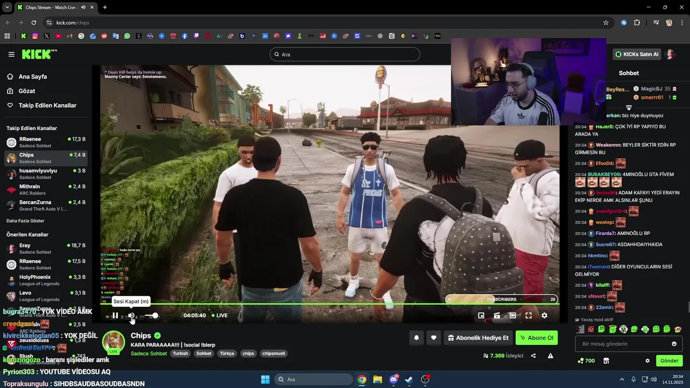Image resolution: width=690 pixels, height=388 pixels.
Task: Click the KICK logo
Action: click(x=39, y=54)
